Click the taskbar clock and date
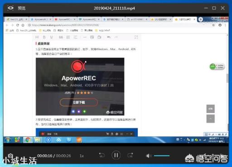This screenshot has width=232, height=167. tap(216, 140)
